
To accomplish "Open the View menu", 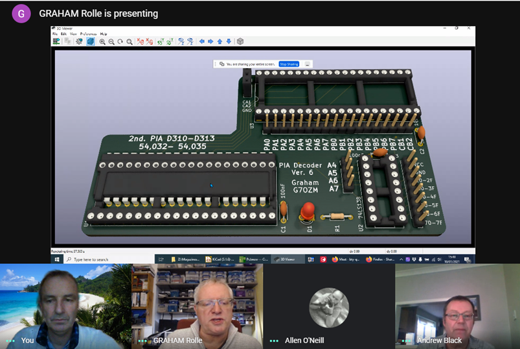I will (74, 34).
